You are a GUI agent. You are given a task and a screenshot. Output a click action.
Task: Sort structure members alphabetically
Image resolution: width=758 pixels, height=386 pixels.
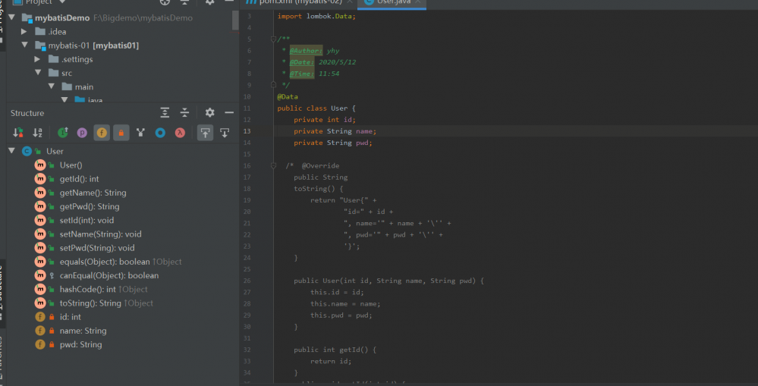38,133
